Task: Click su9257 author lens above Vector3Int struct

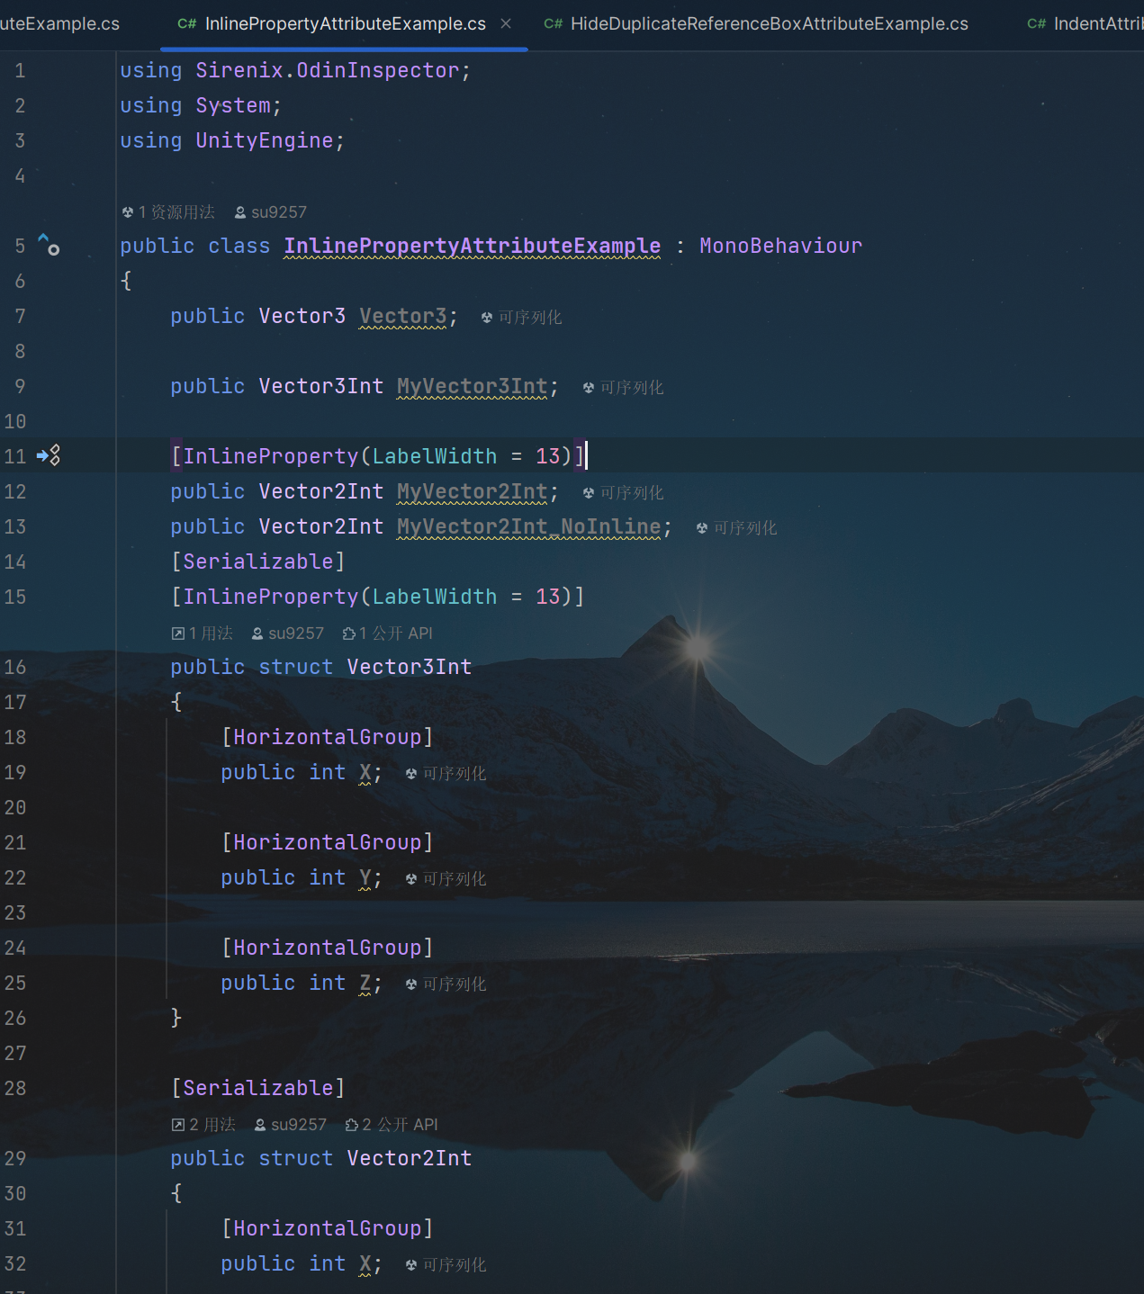Action: pos(288,634)
